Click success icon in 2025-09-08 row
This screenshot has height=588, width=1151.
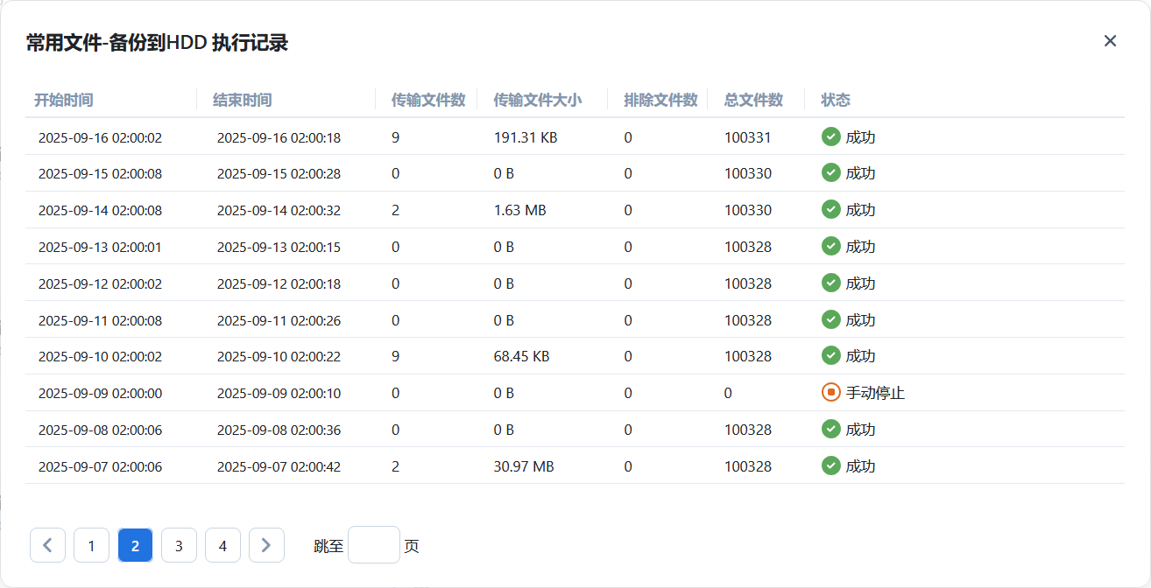(x=830, y=429)
